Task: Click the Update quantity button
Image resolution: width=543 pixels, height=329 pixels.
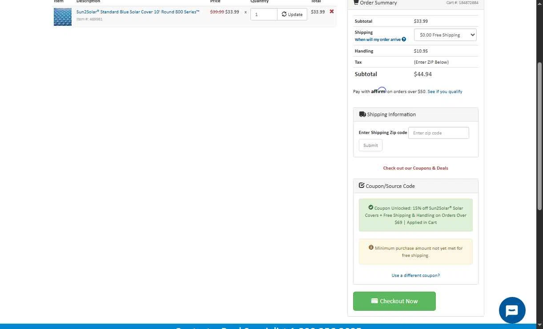Action: tap(292, 14)
